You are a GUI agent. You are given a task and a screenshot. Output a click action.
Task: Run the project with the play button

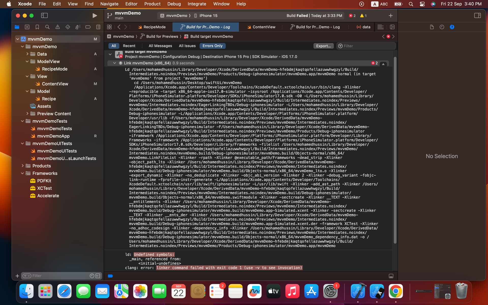[95, 16]
